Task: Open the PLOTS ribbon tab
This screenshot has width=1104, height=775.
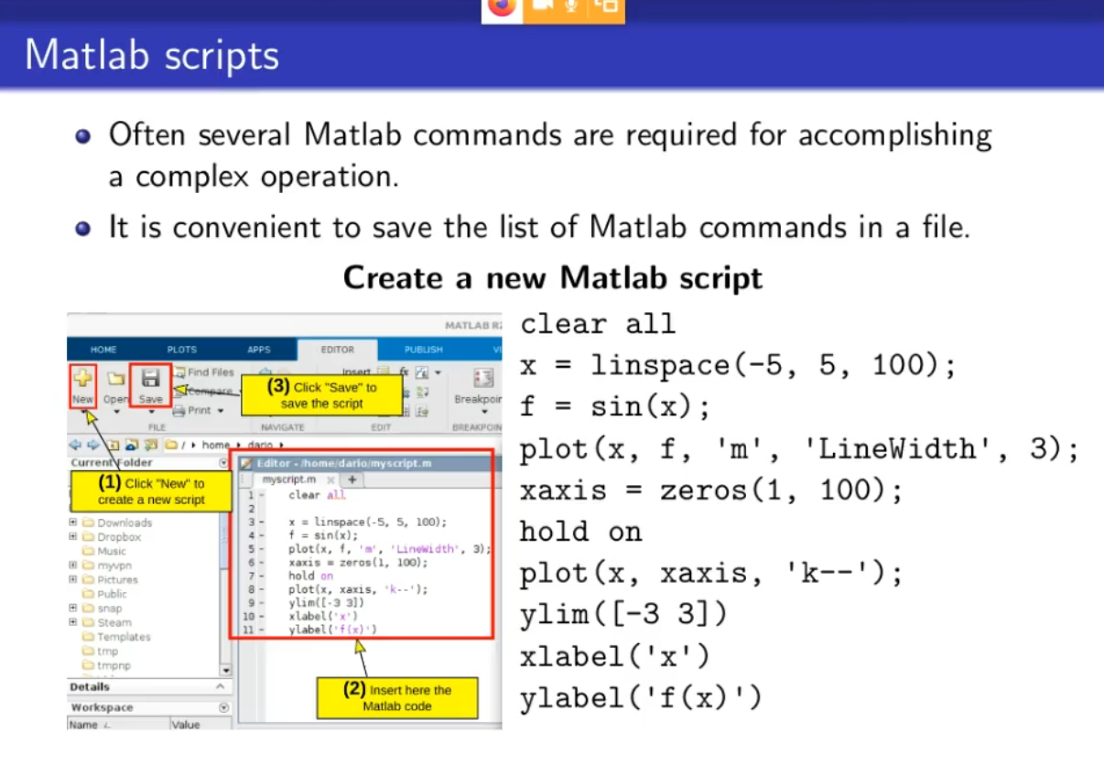Action: point(181,350)
